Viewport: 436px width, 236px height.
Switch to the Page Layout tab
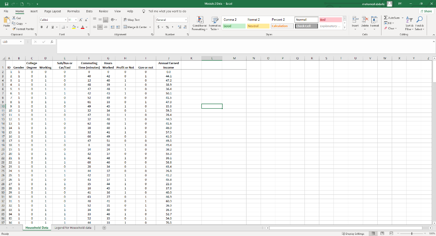52,11
